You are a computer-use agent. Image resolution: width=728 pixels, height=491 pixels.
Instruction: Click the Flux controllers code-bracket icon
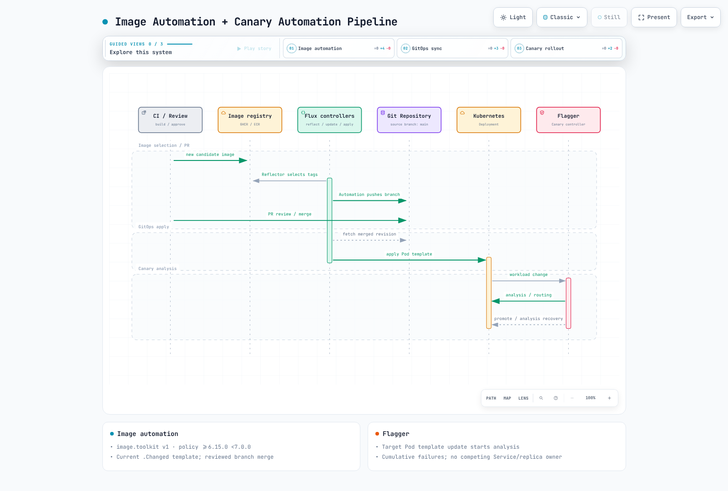pos(303,112)
